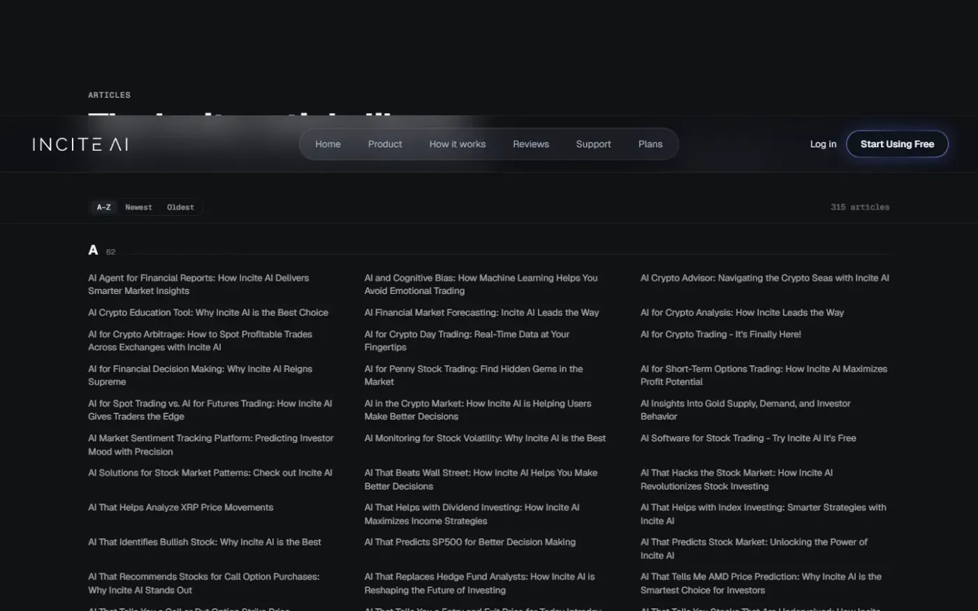Open AI That Replaces Hedge Fund Analysts
The image size is (978, 611).
click(479, 583)
